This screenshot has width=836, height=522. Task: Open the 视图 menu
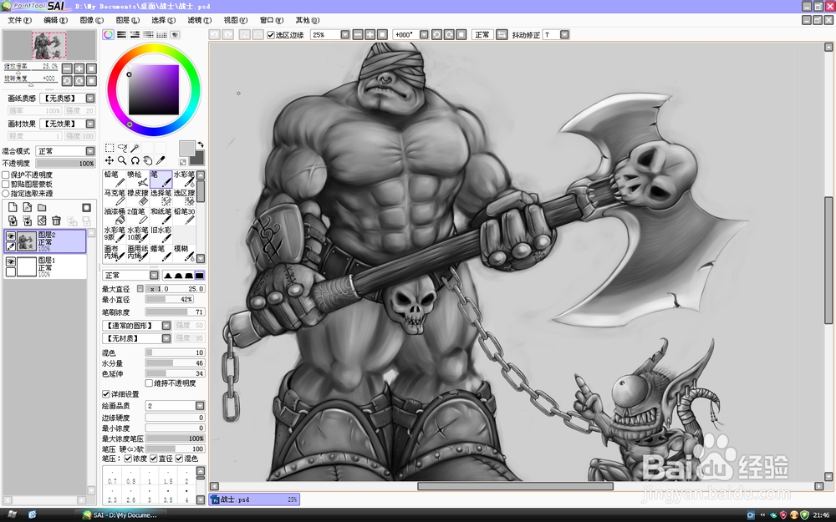point(235,20)
